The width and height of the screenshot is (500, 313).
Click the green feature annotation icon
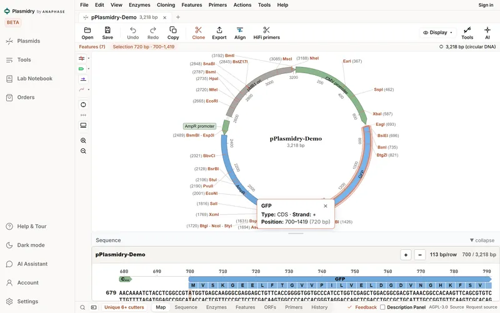pos(82,69)
